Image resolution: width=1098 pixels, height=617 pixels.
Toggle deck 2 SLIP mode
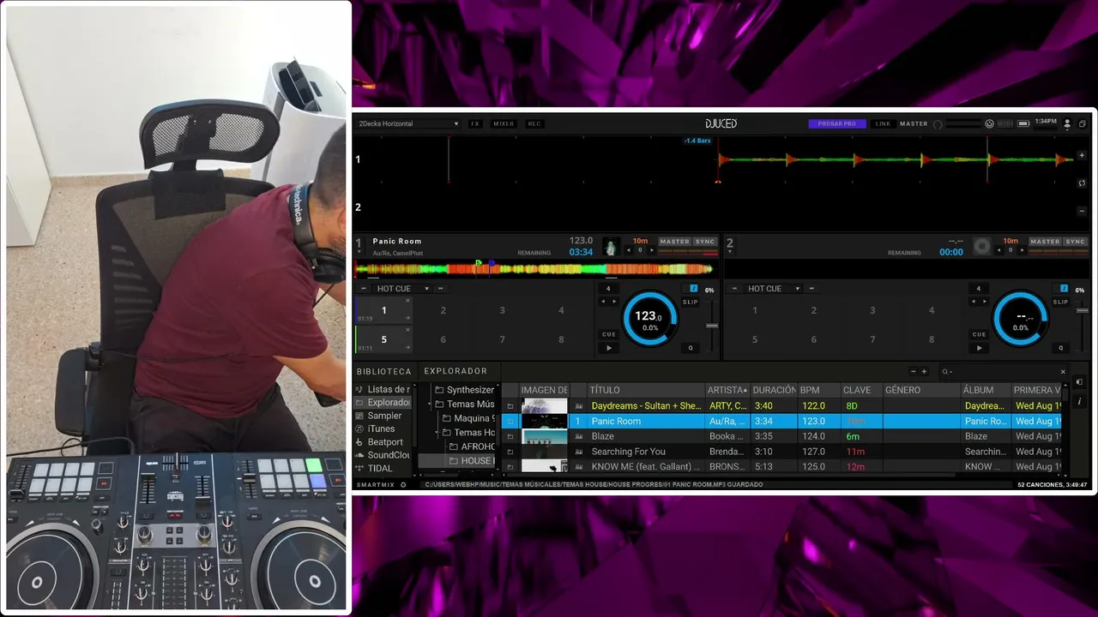click(x=1061, y=302)
